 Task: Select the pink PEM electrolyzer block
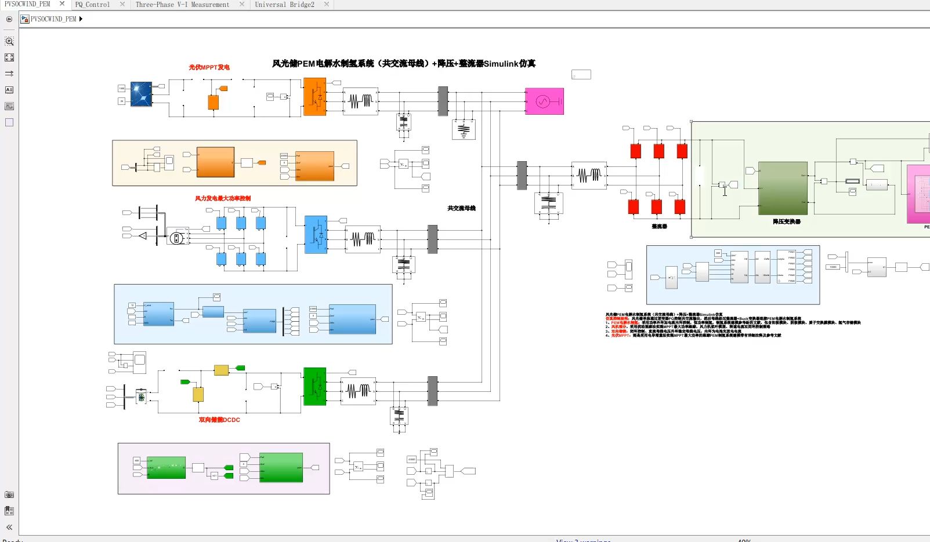point(918,194)
